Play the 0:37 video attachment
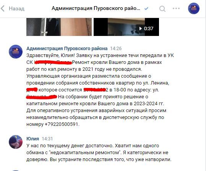206x171 pixels. tap(126, 27)
